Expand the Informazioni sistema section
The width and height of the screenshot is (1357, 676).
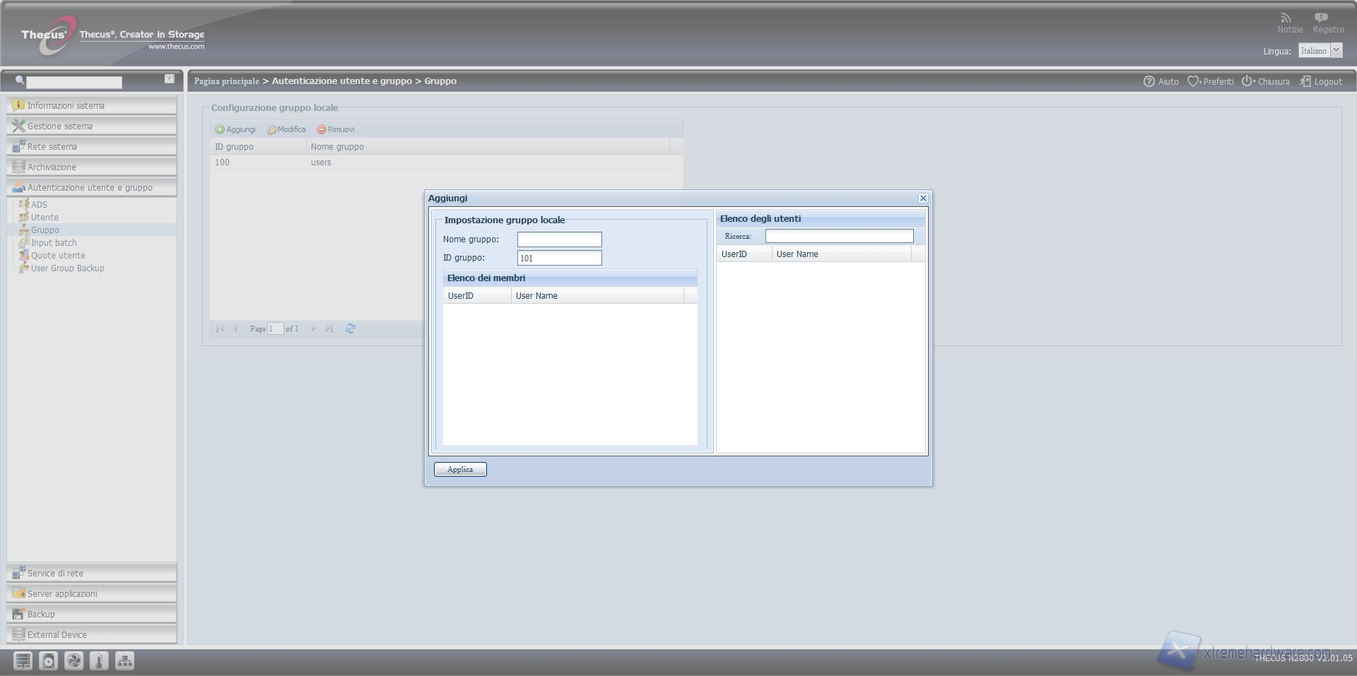pyautogui.click(x=92, y=106)
